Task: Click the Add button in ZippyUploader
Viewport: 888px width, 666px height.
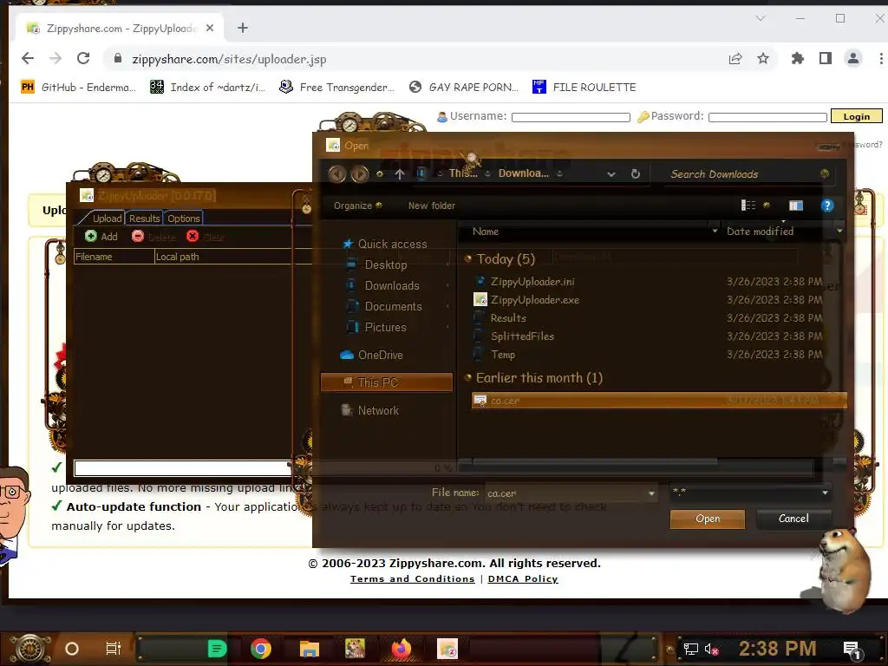Action: coord(101,236)
